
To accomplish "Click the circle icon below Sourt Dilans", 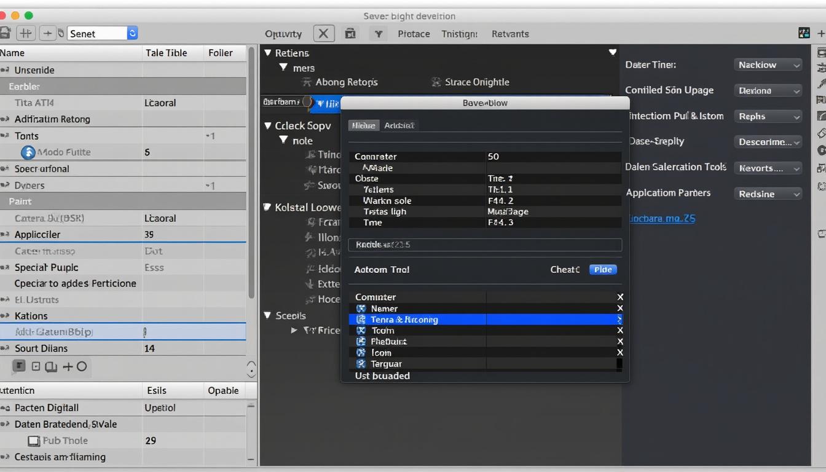I will click(81, 367).
